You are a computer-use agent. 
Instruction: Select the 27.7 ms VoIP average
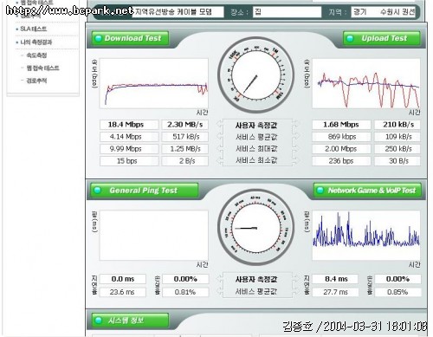335,292
